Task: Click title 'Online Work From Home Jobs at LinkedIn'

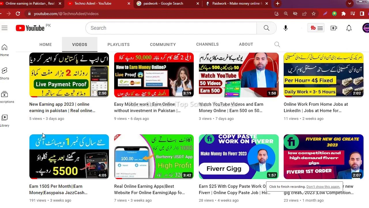Action: [x=316, y=107]
